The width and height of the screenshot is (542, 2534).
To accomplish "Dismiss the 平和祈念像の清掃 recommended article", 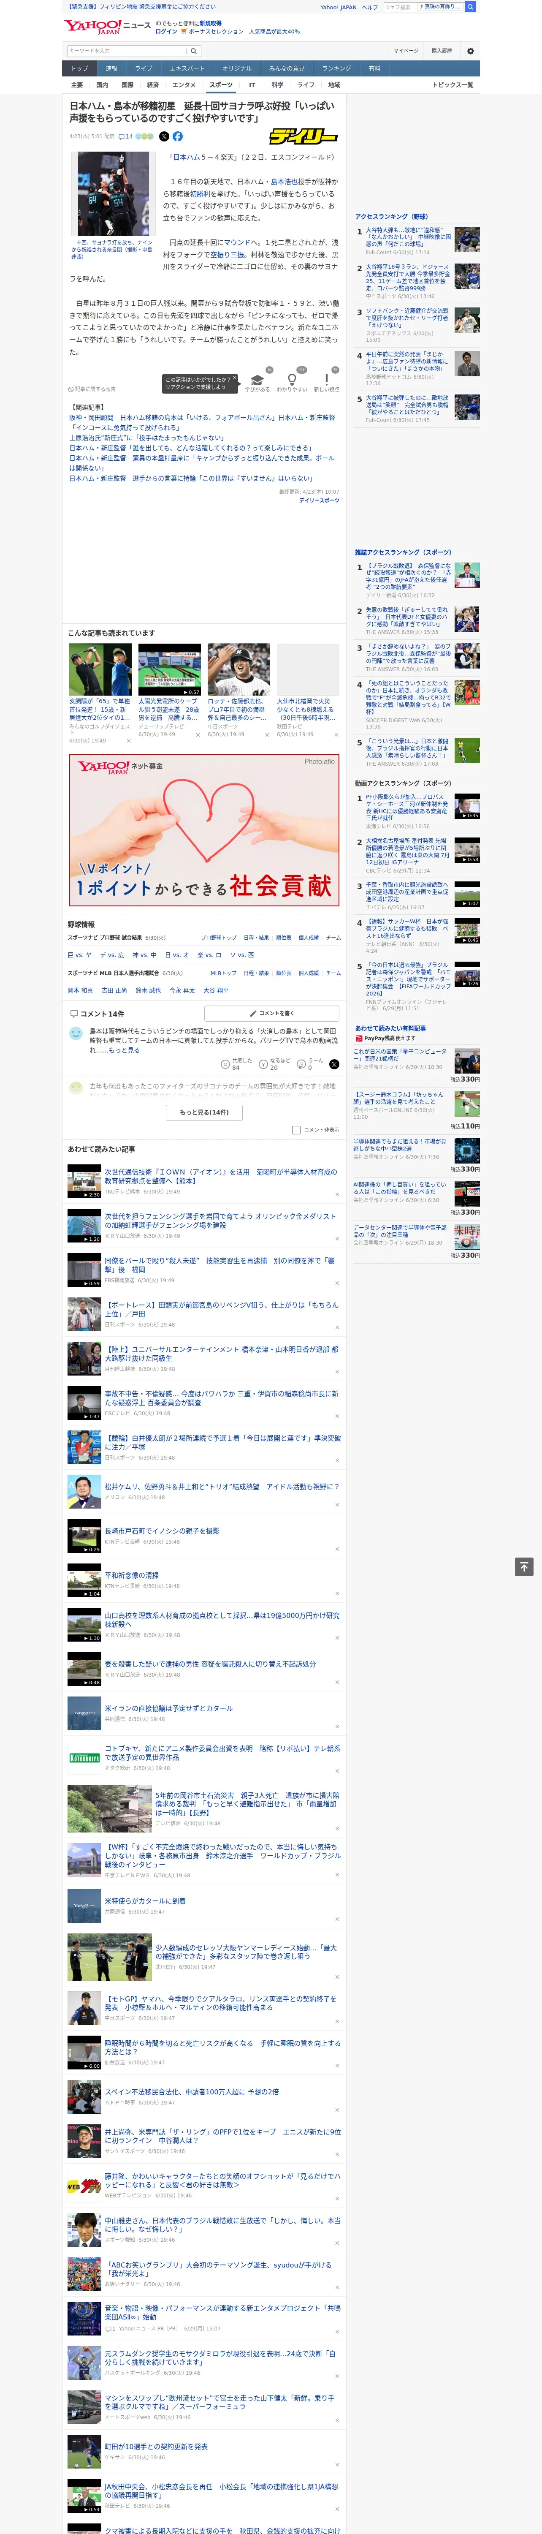I will pyautogui.click(x=336, y=1593).
